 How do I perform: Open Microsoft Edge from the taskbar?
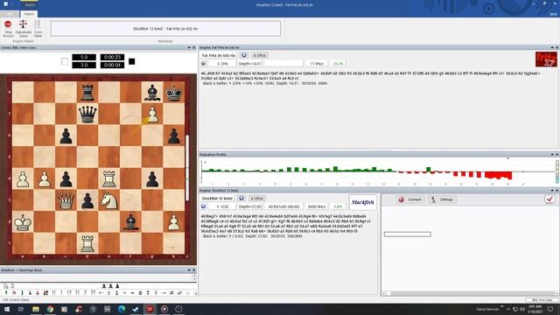[x=122, y=309]
